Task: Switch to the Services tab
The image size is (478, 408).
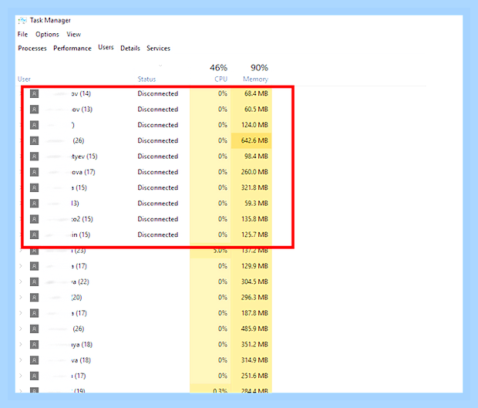Action: tap(159, 48)
